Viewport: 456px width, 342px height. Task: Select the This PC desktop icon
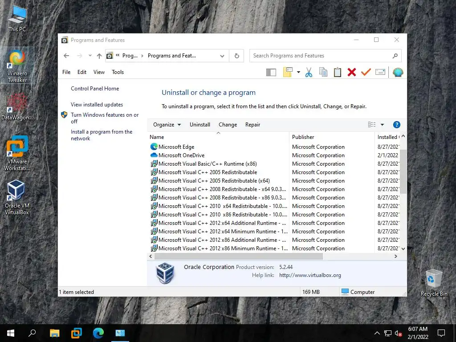coord(17,19)
